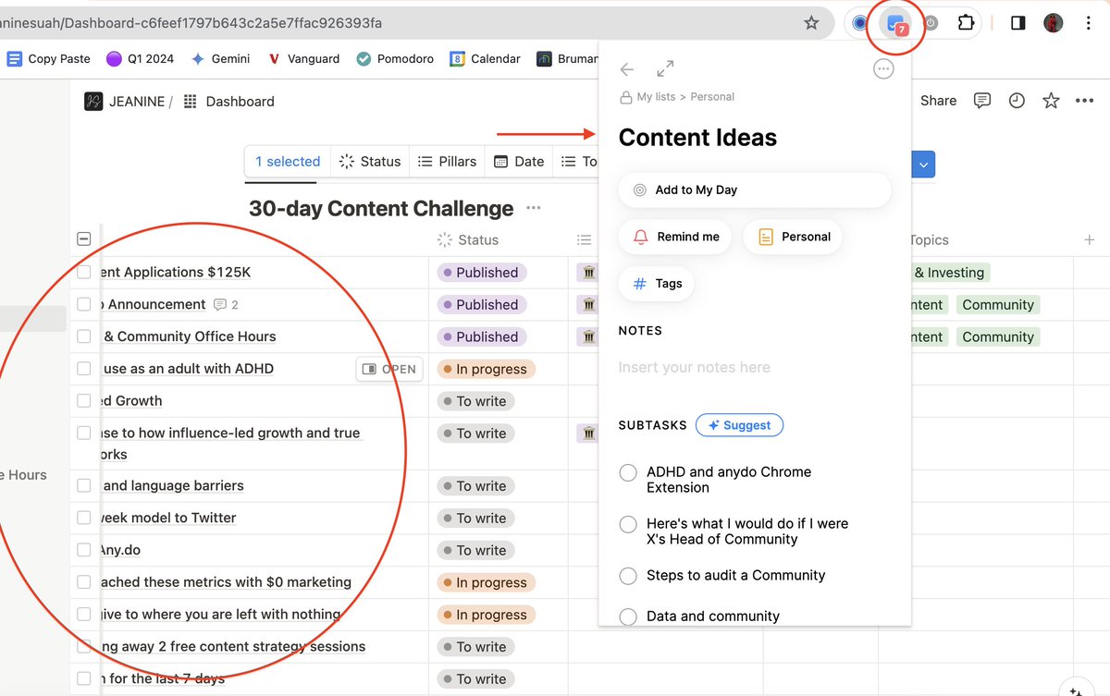Click the 1 selected tab

coord(288,161)
